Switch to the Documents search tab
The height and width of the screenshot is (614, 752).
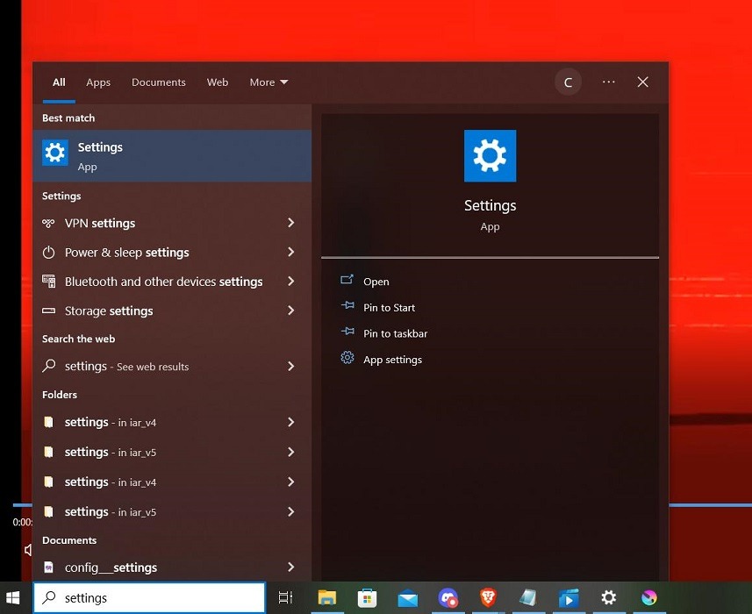[x=158, y=82]
